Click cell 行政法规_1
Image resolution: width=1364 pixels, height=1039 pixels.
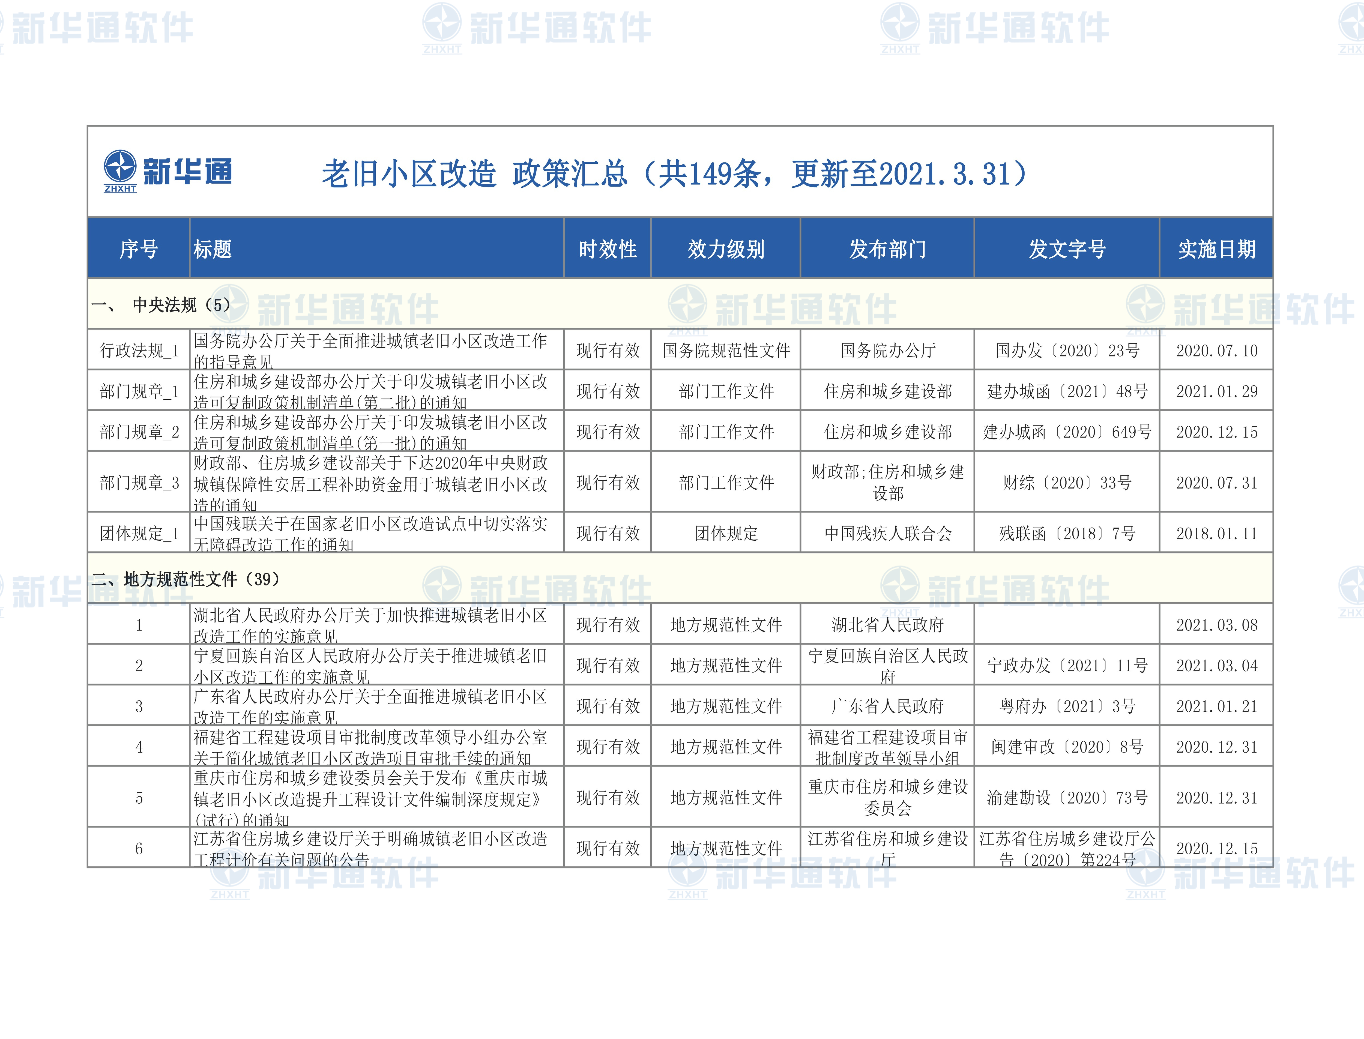pyautogui.click(x=139, y=351)
